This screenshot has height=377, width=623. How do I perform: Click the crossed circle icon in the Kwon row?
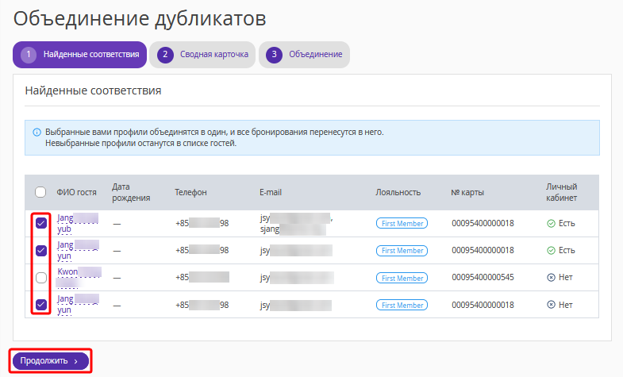[551, 278]
